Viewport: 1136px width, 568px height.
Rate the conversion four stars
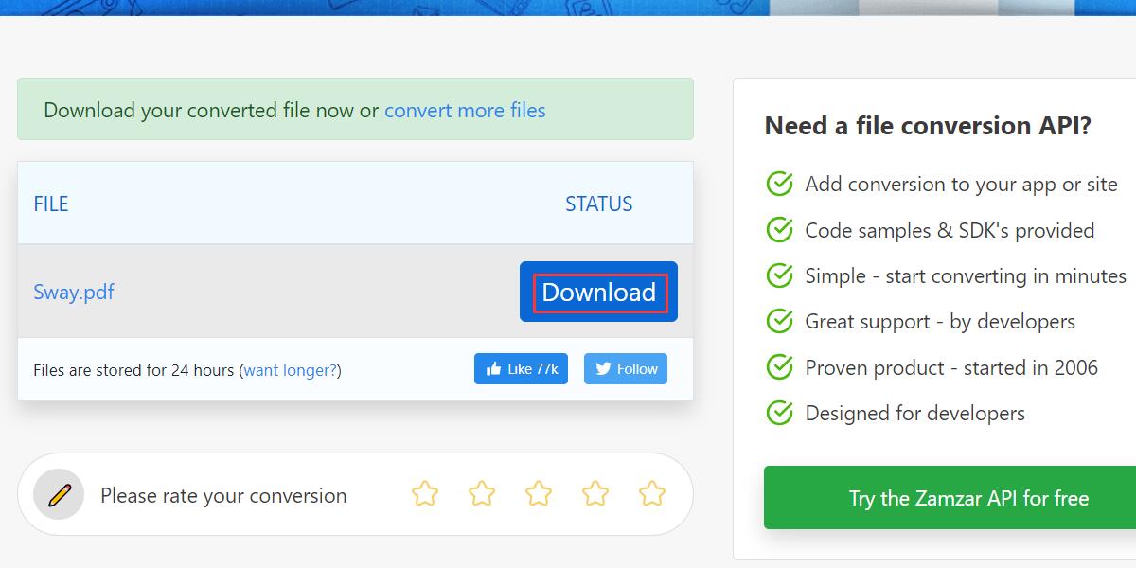click(x=595, y=493)
